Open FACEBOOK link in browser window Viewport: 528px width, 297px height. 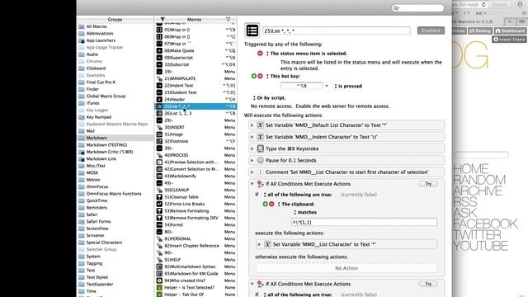pyautogui.click(x=485, y=224)
